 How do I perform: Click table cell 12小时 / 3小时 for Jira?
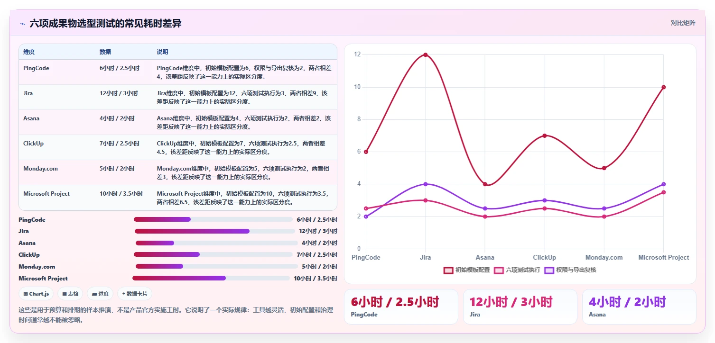pos(119,93)
